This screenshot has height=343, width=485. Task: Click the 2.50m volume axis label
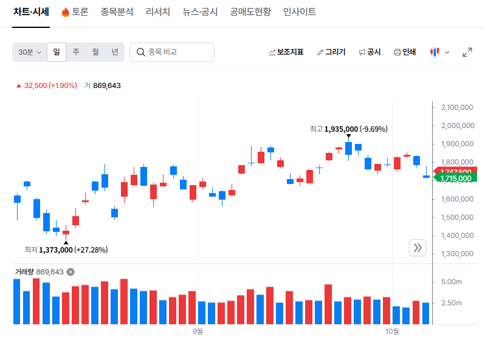coord(452,303)
